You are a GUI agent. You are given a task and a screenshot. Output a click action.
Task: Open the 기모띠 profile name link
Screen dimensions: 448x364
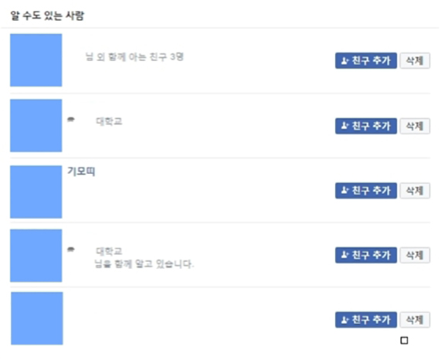81,172
